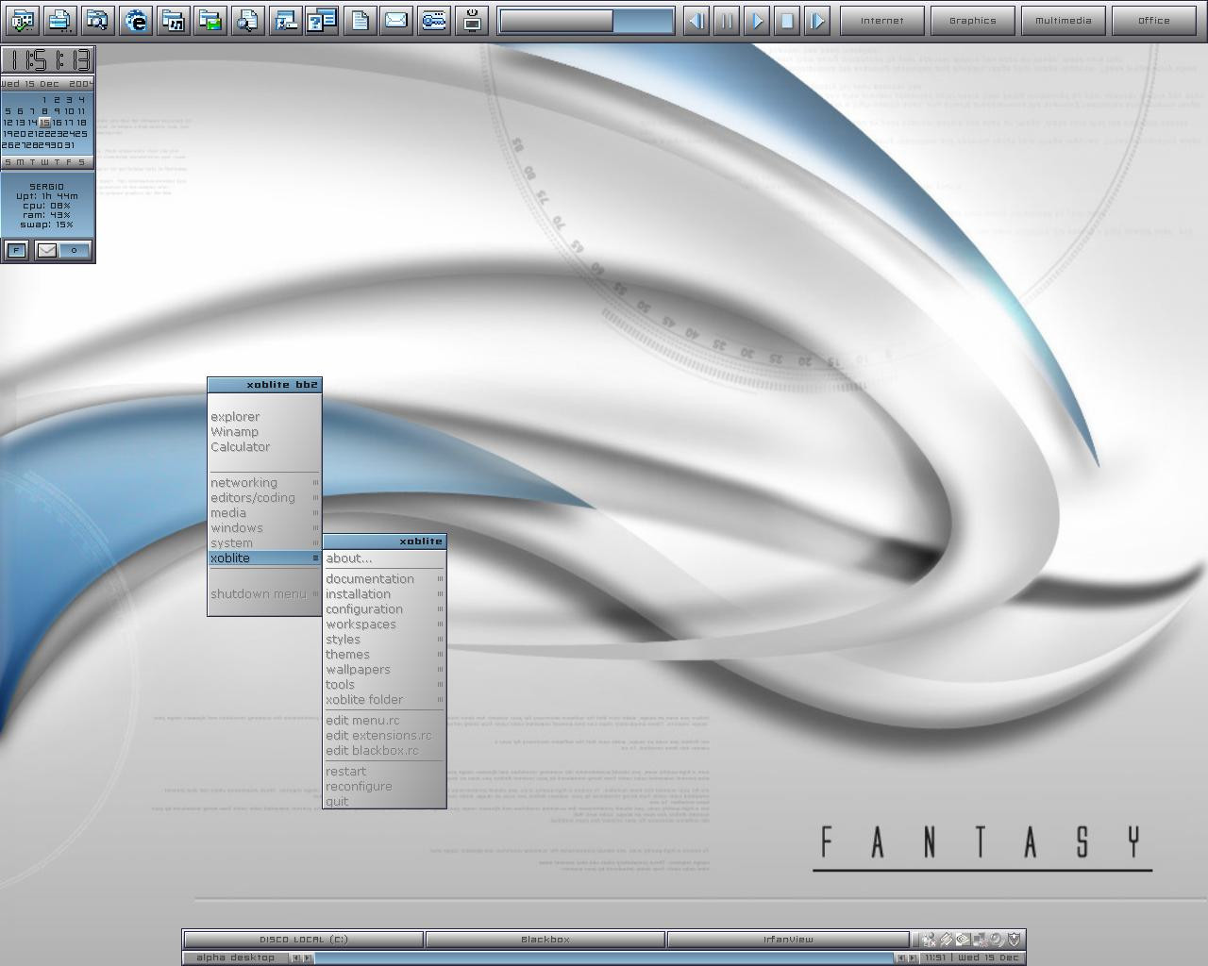This screenshot has height=966, width=1208.
Task: Expand the wallpapers submenu
Action: coord(384,670)
